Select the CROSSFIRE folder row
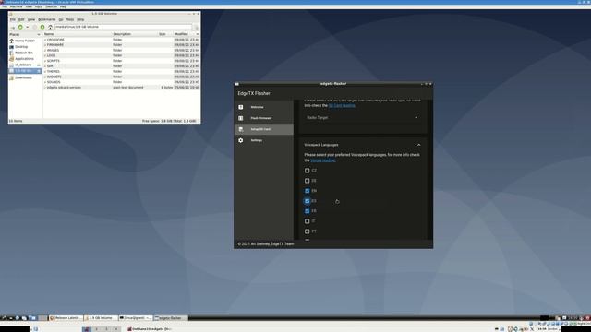 [122, 40]
